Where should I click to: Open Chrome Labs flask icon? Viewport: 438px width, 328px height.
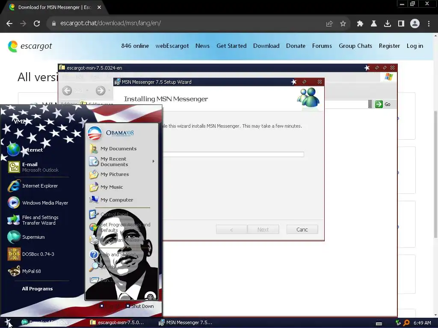pos(374,24)
